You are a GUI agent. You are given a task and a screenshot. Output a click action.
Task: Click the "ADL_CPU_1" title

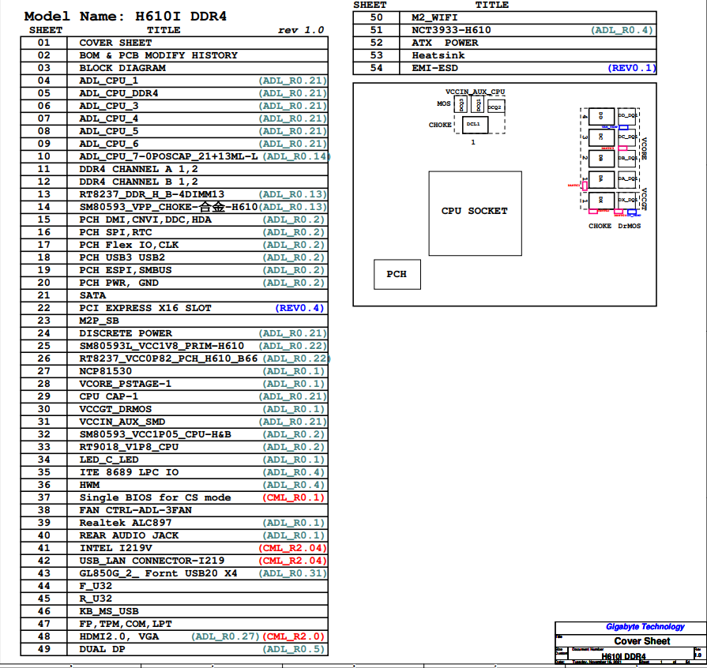pos(109,81)
